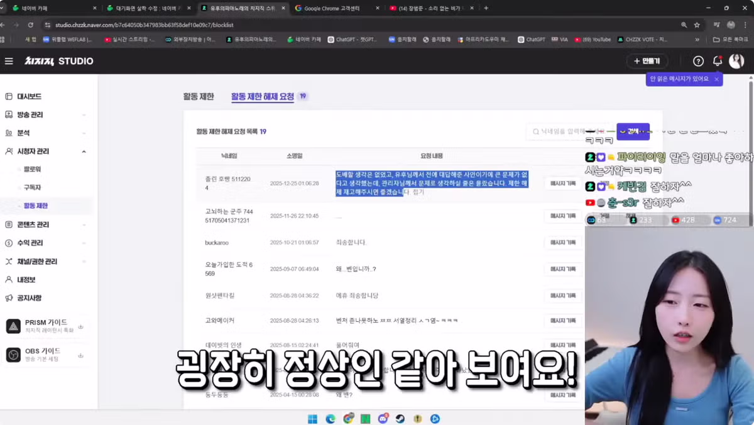Select 분석 in the sidebar
Image resolution: width=754 pixels, height=425 pixels.
pos(24,133)
